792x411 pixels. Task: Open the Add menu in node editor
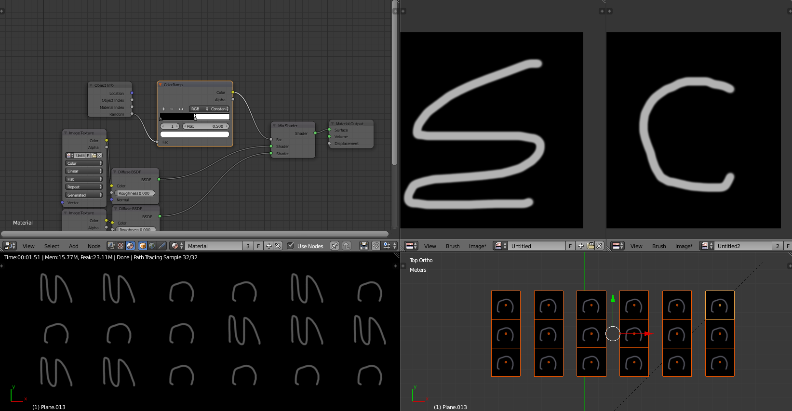click(x=73, y=246)
